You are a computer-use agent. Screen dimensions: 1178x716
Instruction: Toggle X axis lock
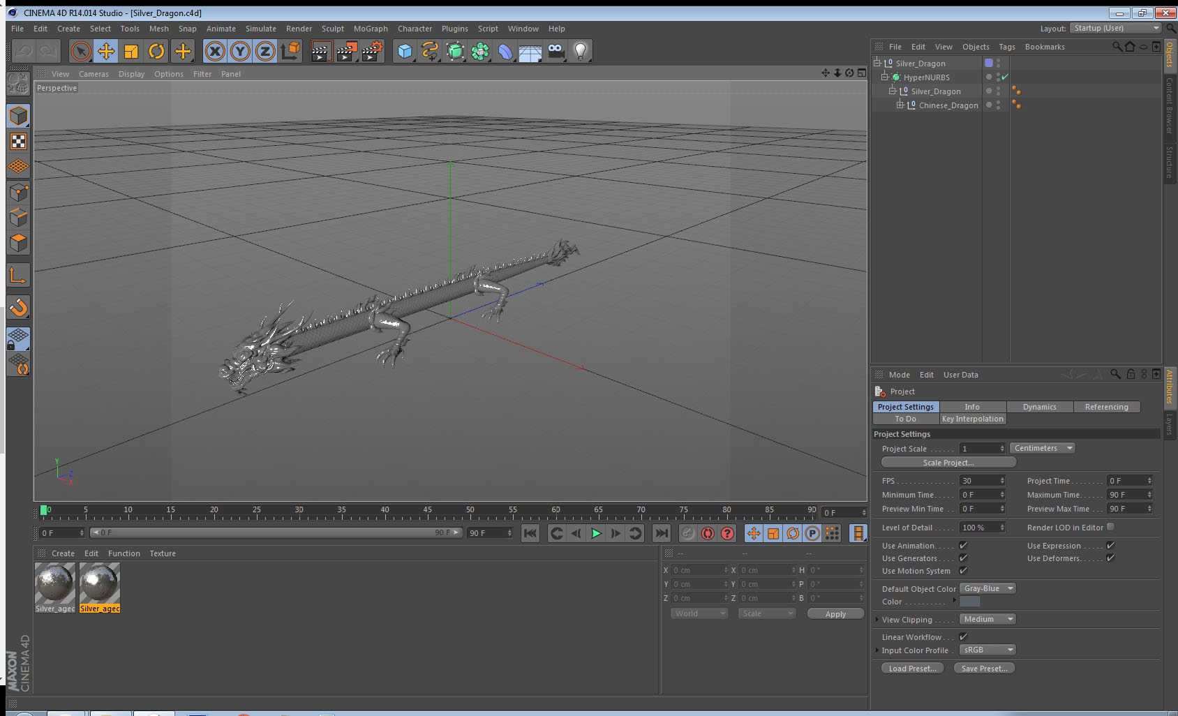[215, 51]
